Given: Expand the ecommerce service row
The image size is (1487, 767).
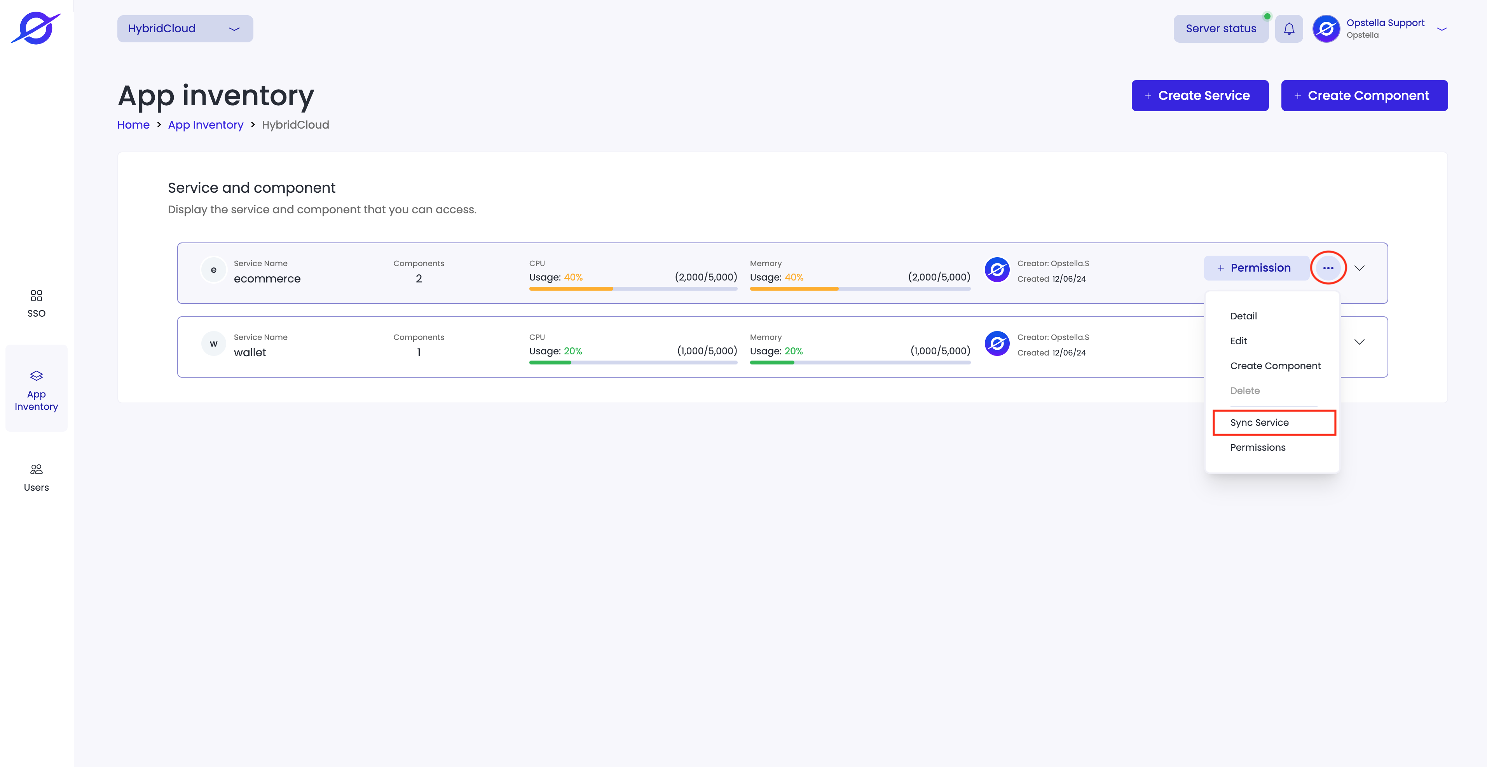Looking at the screenshot, I should [x=1360, y=268].
